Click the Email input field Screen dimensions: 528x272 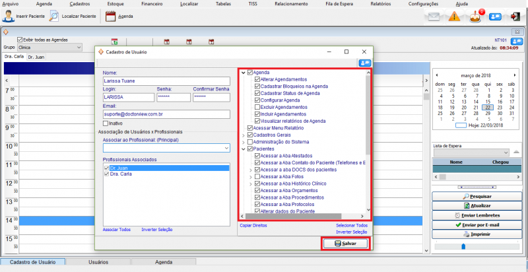pyautogui.click(x=166, y=114)
